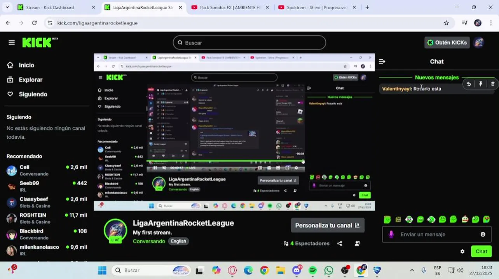Click the user icon beside share

pos(358,244)
